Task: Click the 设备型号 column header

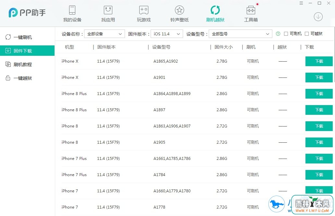Action: click(x=161, y=47)
